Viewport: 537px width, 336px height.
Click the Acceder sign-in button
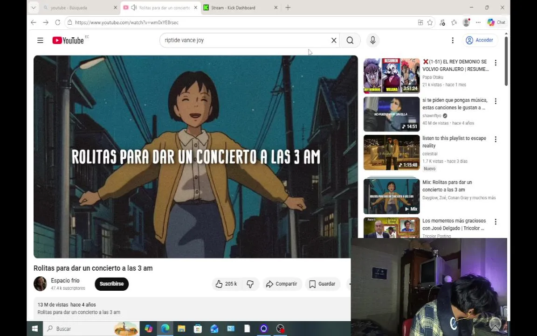point(480,40)
